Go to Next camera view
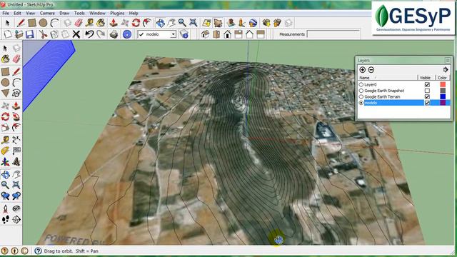This screenshot has height=257, width=457. point(16,196)
